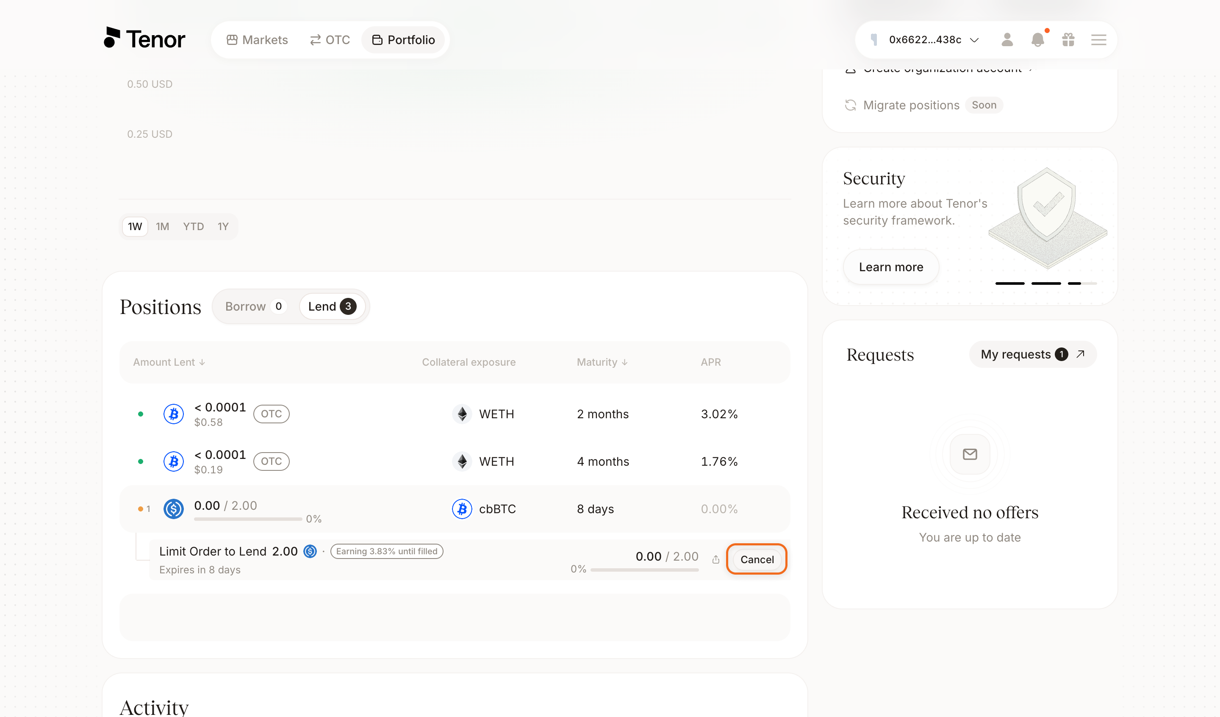
Task: Click the Learn more security button
Action: click(x=891, y=267)
